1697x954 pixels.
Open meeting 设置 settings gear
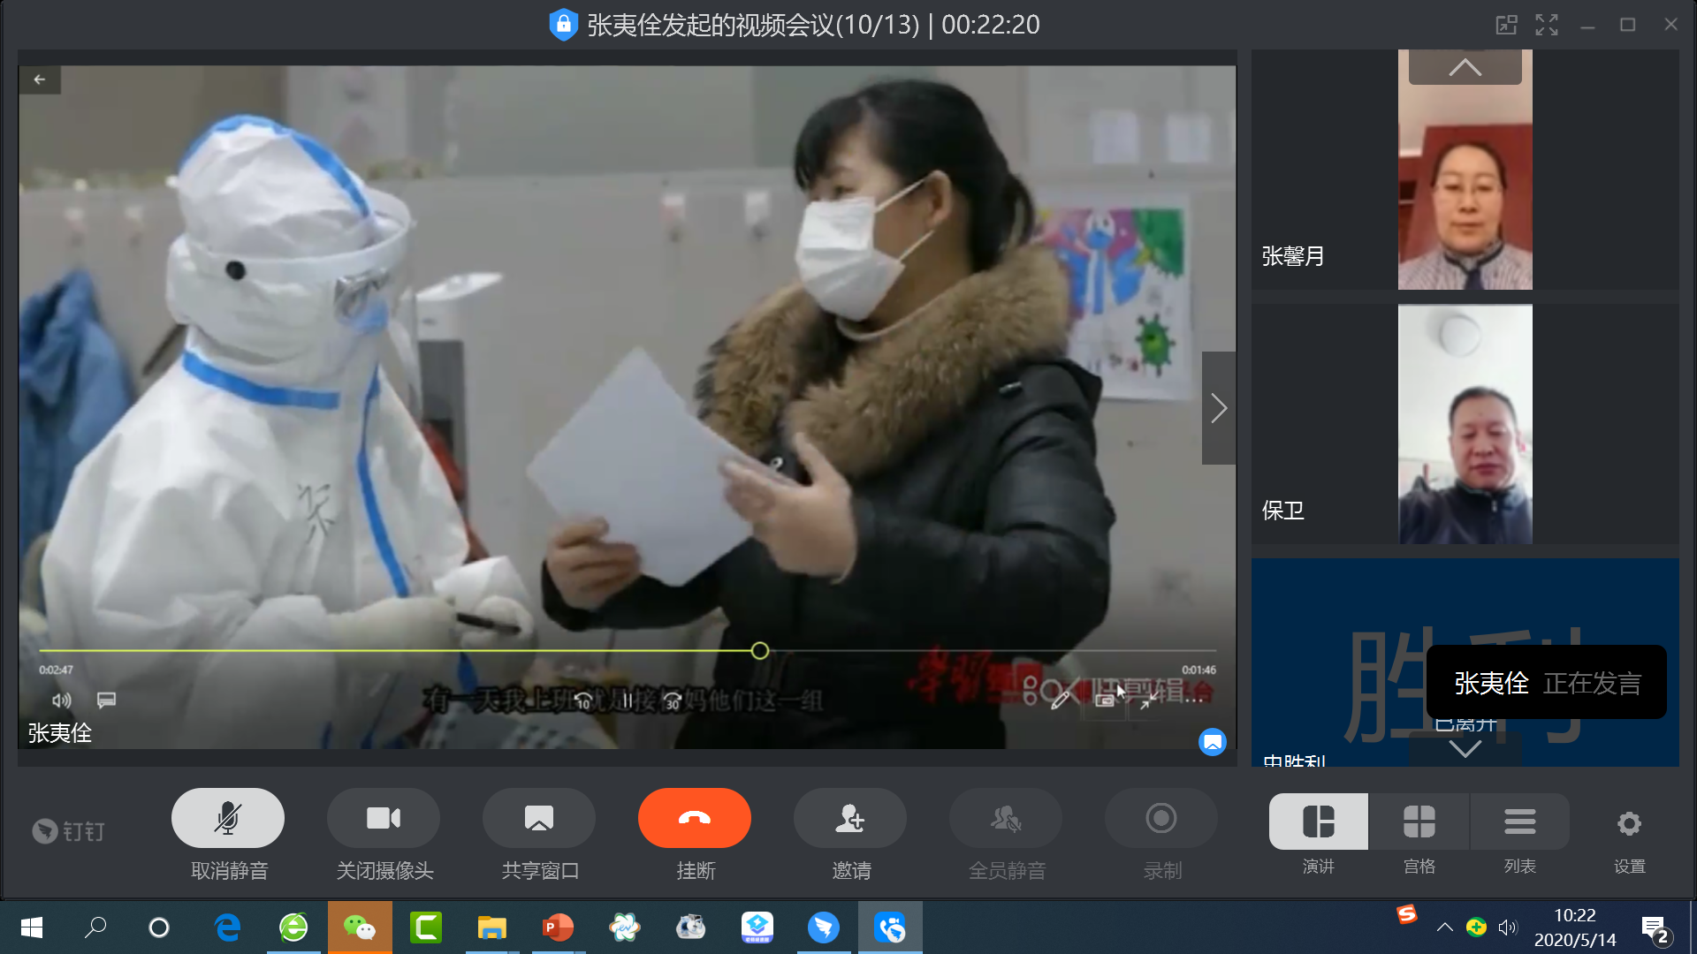[1629, 824]
